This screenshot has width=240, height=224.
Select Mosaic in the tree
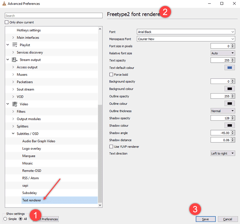(x=28, y=163)
